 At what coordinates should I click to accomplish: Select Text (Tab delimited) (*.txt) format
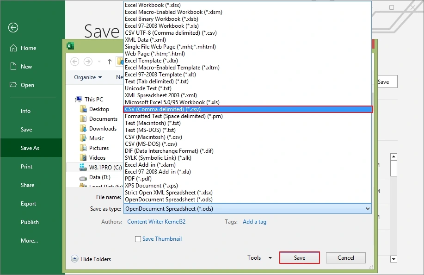click(x=247, y=81)
